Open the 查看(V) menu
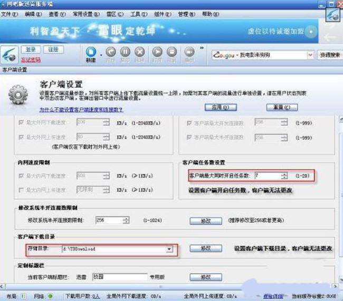Viewport: 343px width, 301px height. click(57, 14)
